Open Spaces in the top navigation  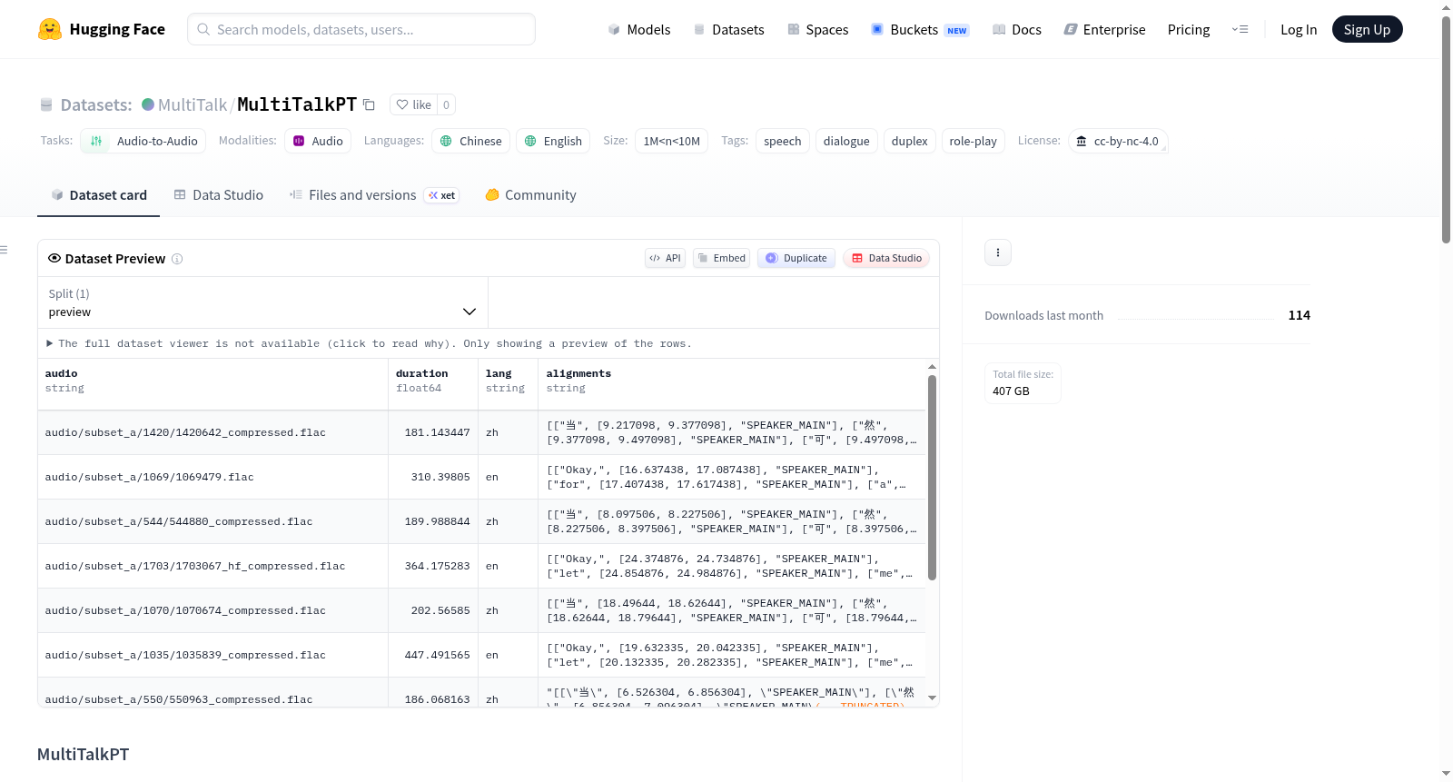pyautogui.click(x=817, y=29)
